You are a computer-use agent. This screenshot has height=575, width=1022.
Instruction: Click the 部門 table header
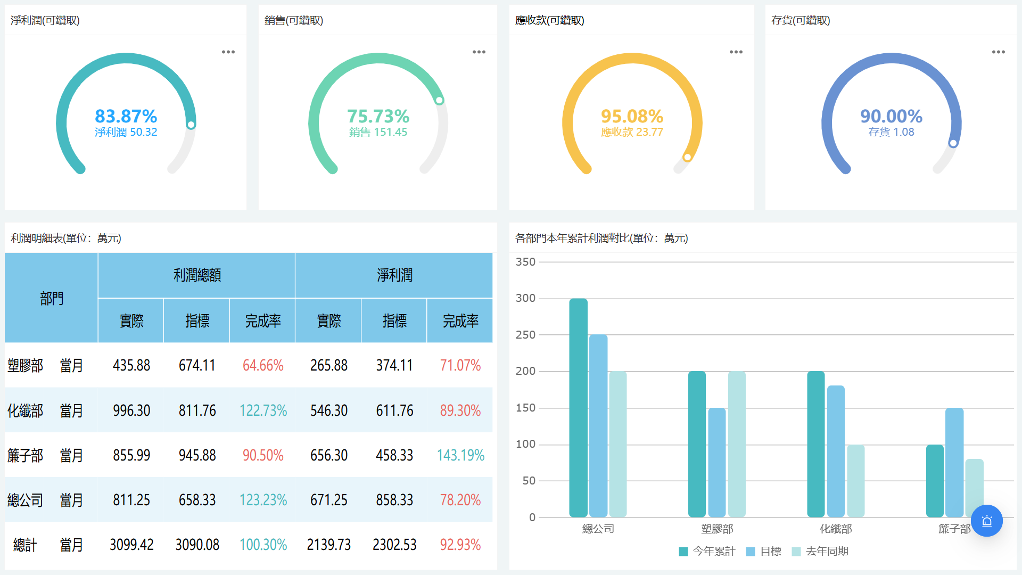52,298
